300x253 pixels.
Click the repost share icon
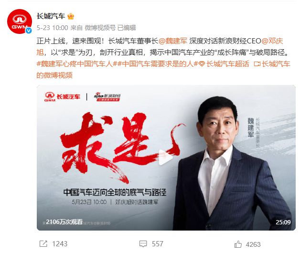pos(43,244)
